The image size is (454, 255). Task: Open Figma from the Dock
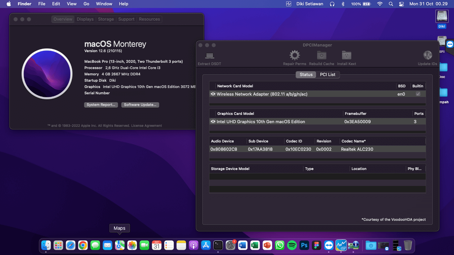point(316,245)
